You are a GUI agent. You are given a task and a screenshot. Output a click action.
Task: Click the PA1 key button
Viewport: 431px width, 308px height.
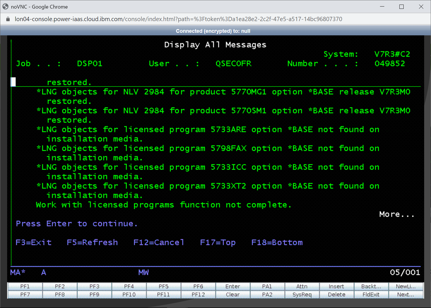(267, 286)
